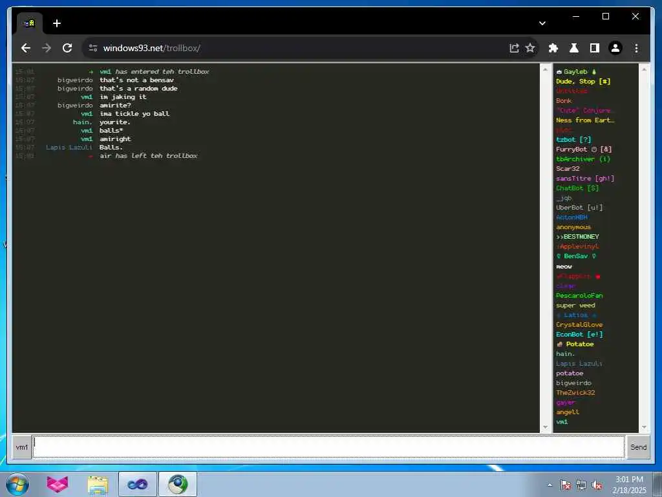Select bigweirdo in the user list

[x=573, y=383]
